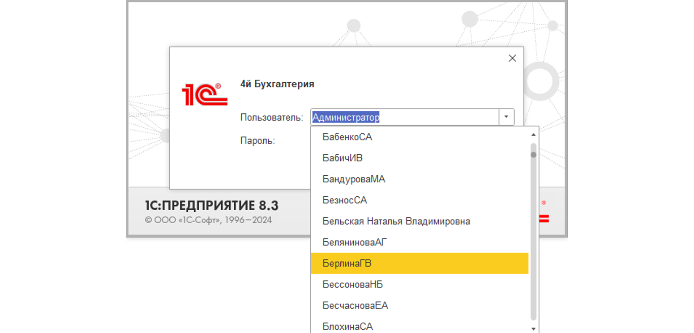Pick БессоноваНБ from the list
This screenshot has height=333, width=694.
pyautogui.click(x=353, y=284)
